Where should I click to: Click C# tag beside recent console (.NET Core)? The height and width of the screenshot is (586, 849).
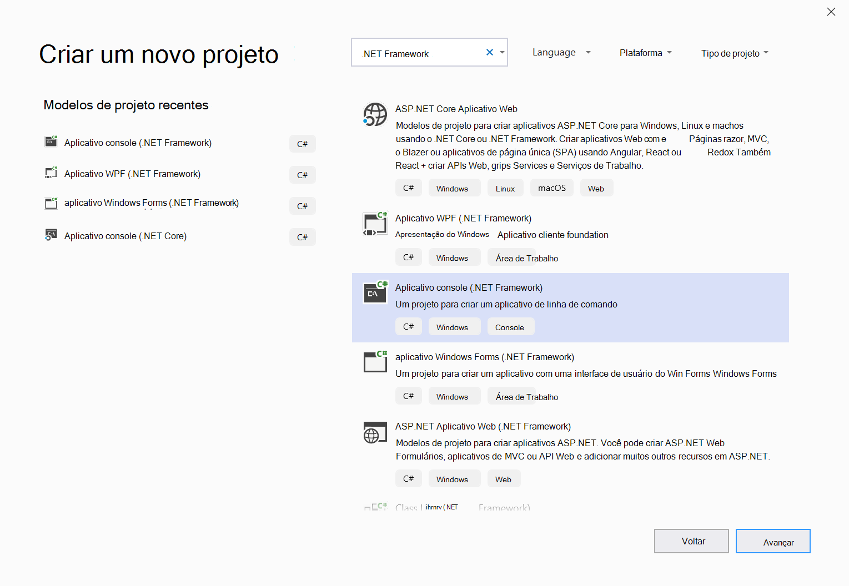303,237
